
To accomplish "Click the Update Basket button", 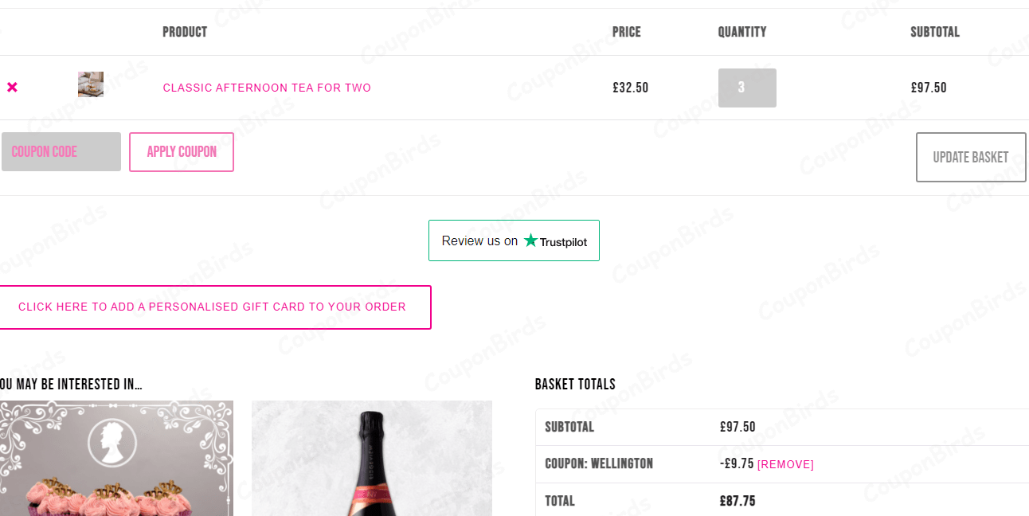I will pyautogui.click(x=970, y=157).
